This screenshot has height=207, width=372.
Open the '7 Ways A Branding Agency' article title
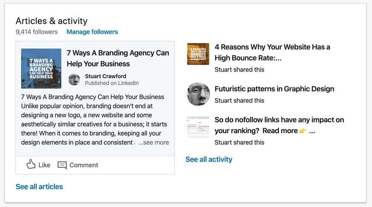click(118, 58)
